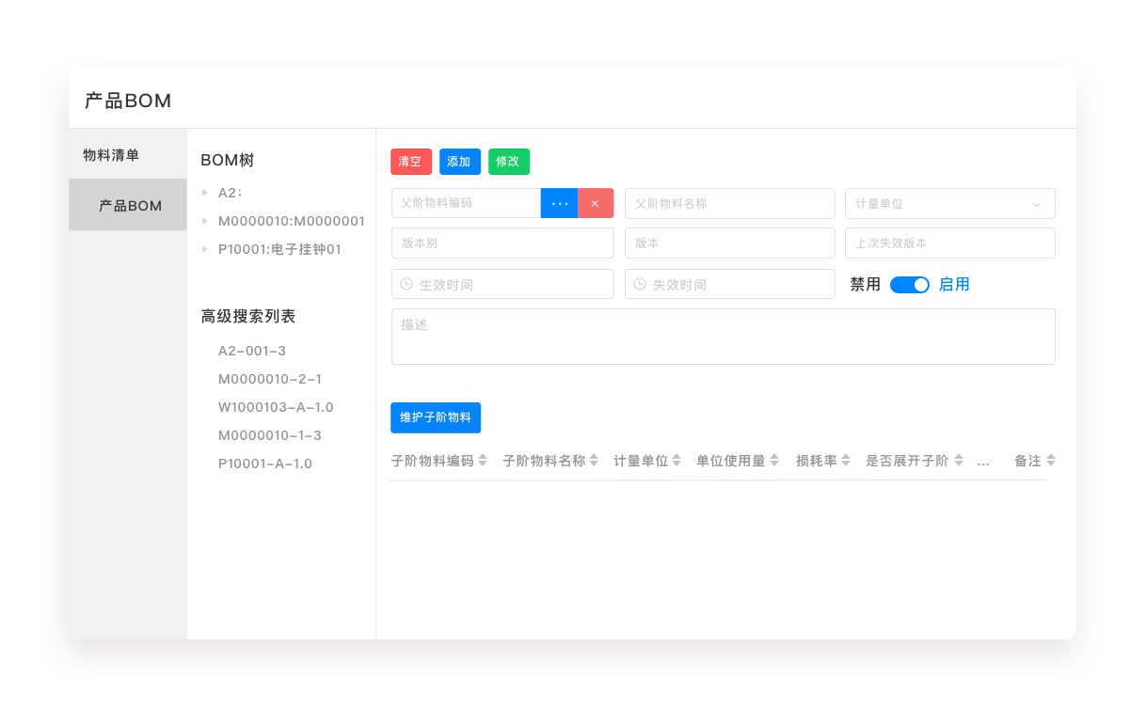Sort by 单位使用量 column arrows

[774, 461]
